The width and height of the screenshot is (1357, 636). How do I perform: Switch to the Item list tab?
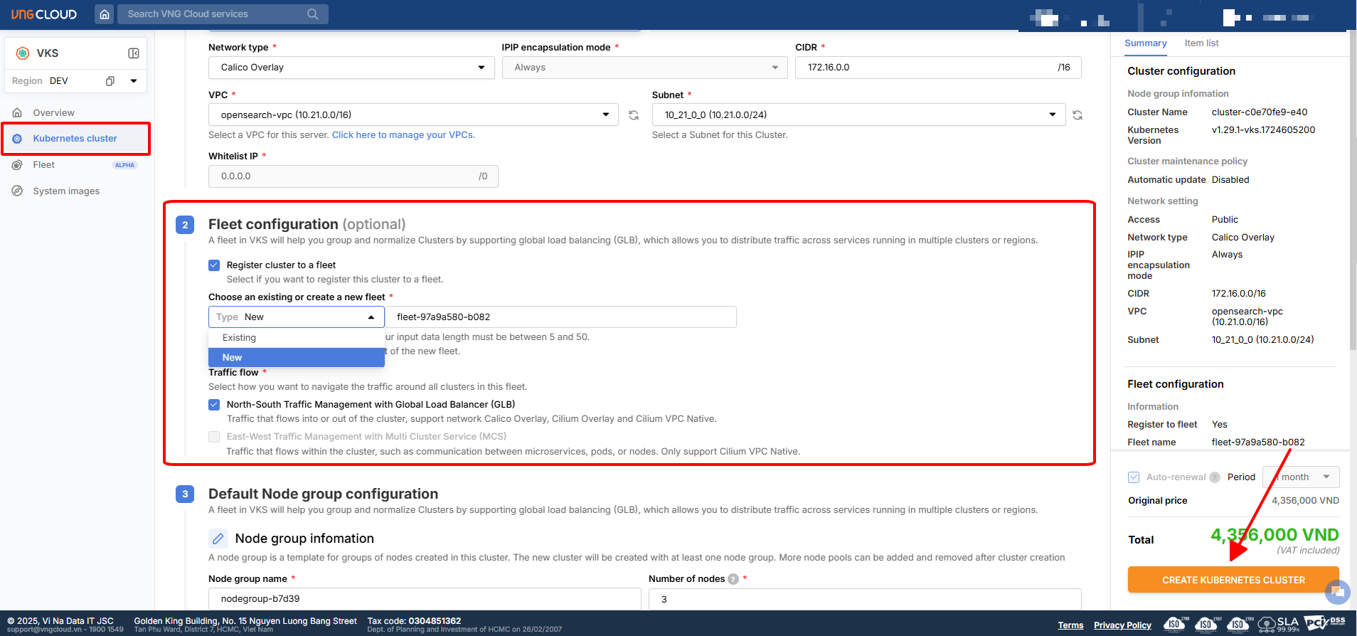click(1201, 43)
